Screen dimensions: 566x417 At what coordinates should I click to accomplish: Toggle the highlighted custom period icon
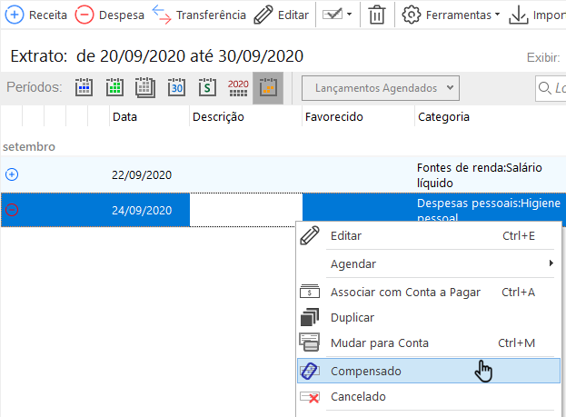(268, 88)
